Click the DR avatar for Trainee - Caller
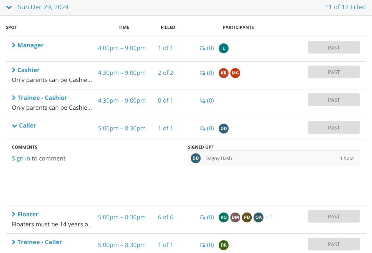 pos(223,245)
